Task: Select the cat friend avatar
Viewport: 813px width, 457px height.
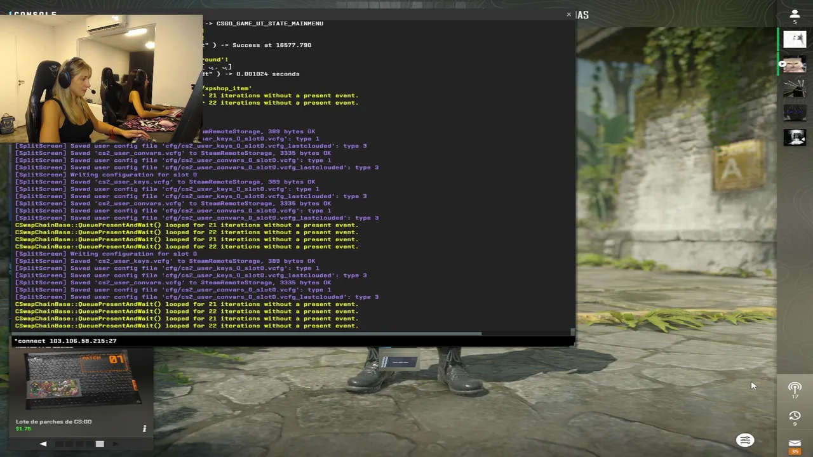Action: tap(795, 64)
